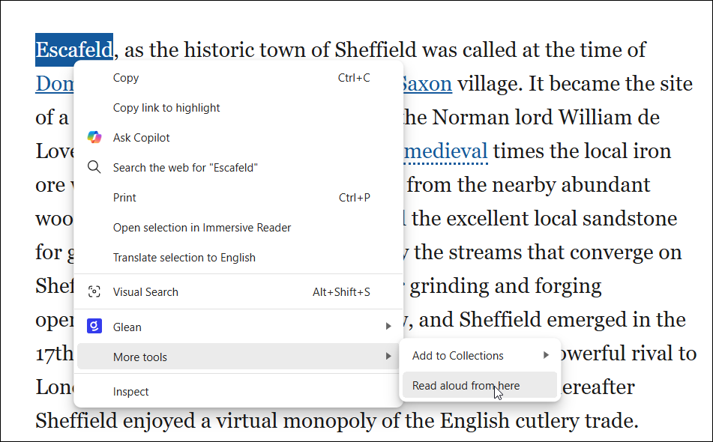The image size is (713, 442).
Task: Choose Print from the menu
Action: coord(124,197)
